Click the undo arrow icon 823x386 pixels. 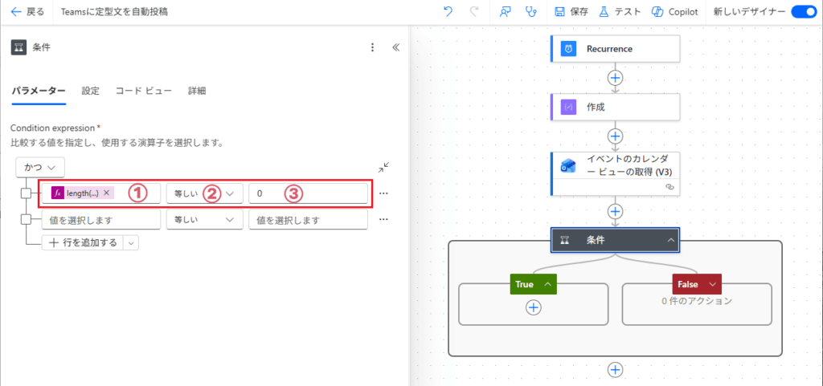[448, 12]
